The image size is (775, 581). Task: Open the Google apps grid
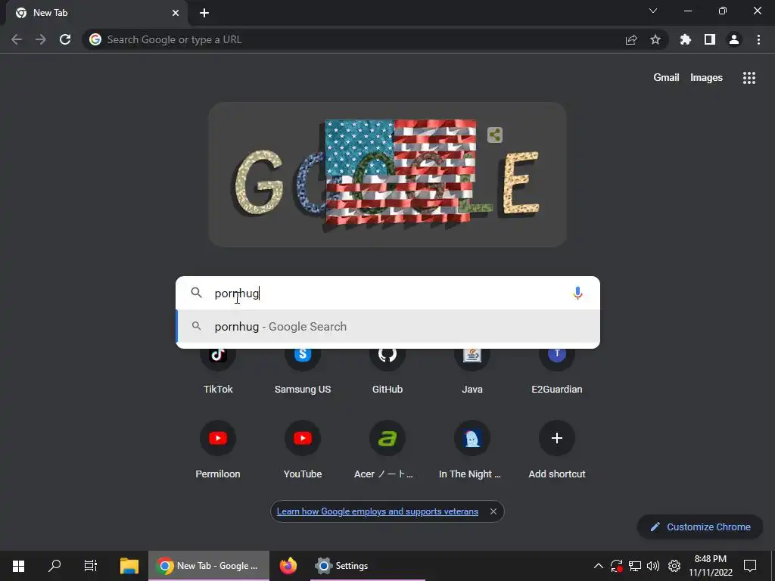pyautogui.click(x=749, y=78)
